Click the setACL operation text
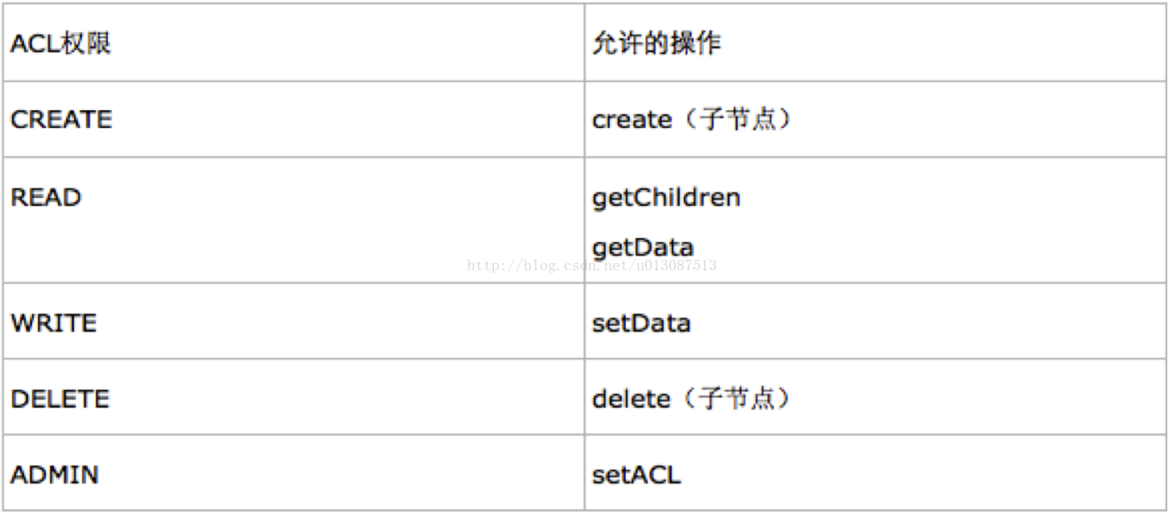The height and width of the screenshot is (514, 1168). pos(636,475)
